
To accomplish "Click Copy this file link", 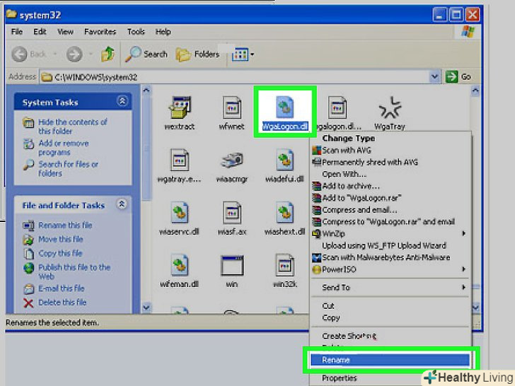I will pos(60,253).
